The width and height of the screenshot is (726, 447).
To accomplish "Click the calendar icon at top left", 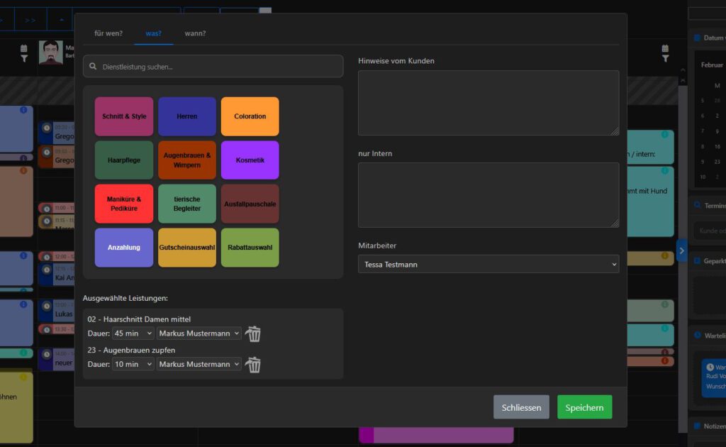I will [24, 48].
